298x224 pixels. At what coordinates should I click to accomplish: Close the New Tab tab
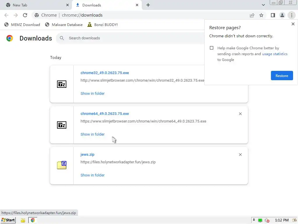(x=68, y=5)
